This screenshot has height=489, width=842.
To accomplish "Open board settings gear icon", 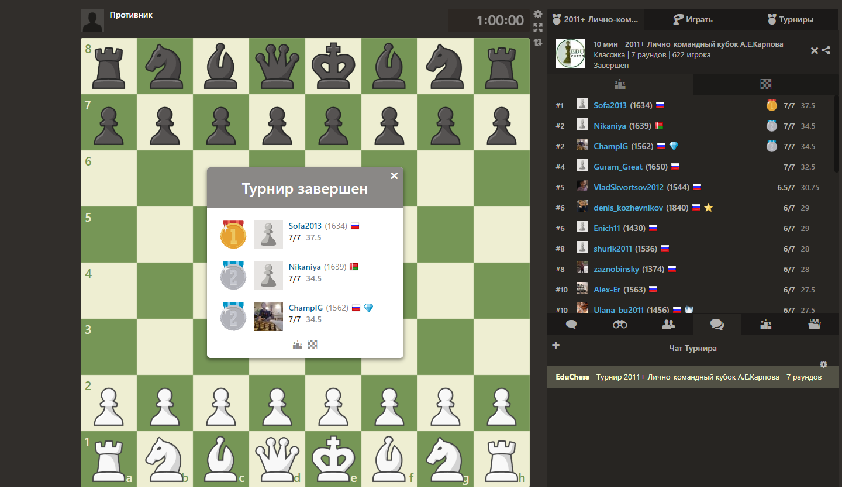I will click(x=538, y=14).
